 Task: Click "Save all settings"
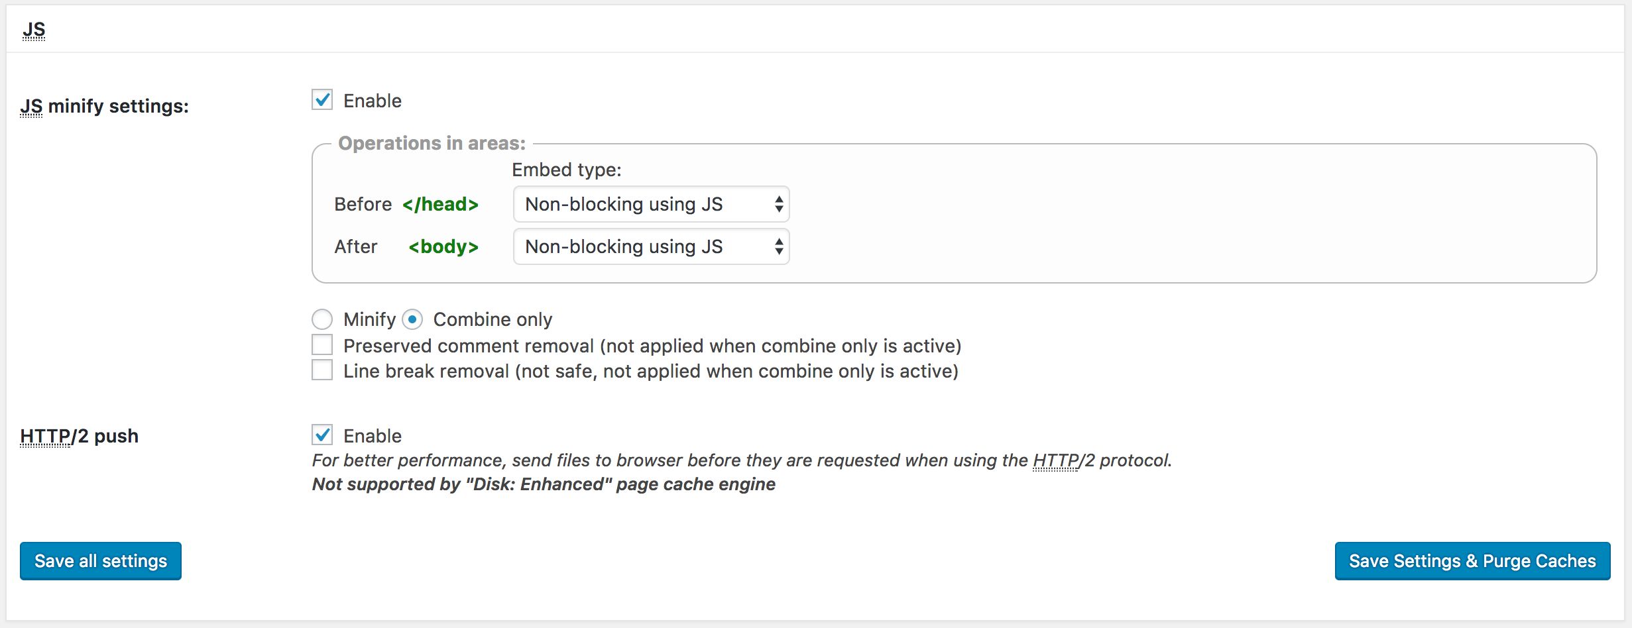(100, 560)
